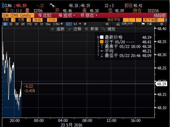Click the 注释 annotation pencil tool
The width and height of the screenshot is (170, 127).
[x=75, y=29]
